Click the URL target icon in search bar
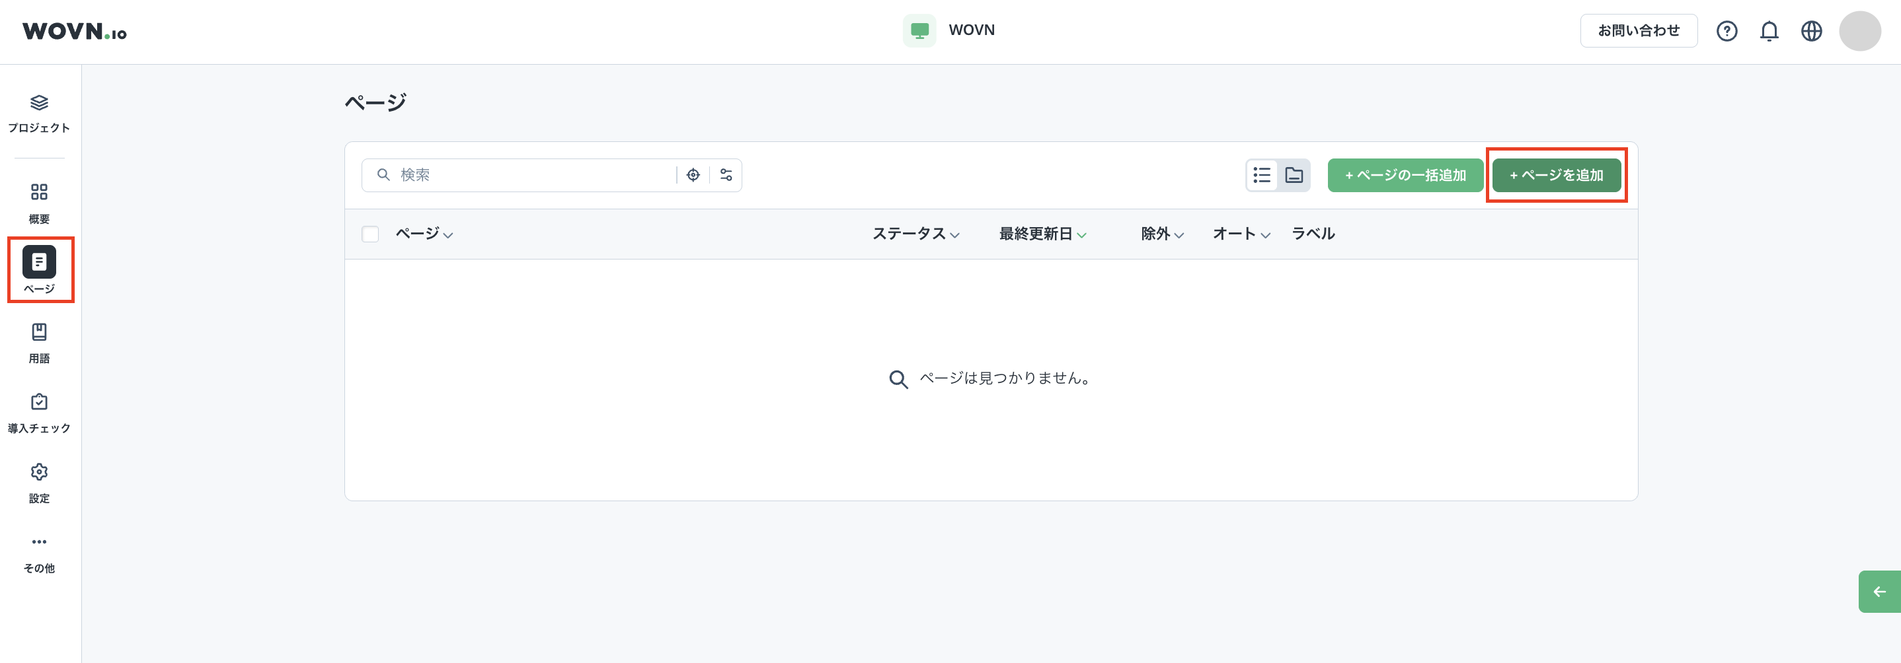Screen dimensions: 1901x663 pyautogui.click(x=693, y=175)
